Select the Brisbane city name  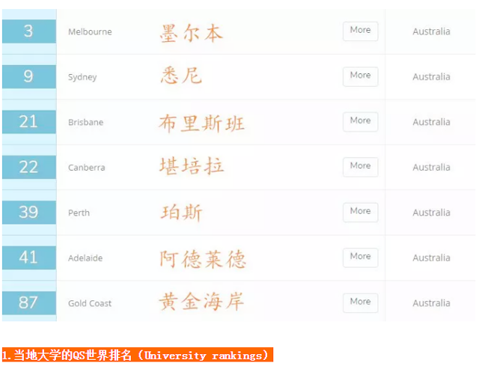point(85,122)
